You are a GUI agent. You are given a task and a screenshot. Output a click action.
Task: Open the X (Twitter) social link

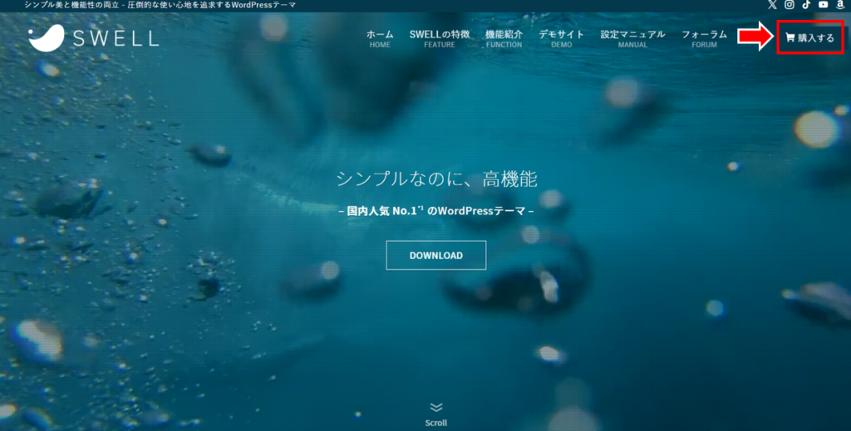[773, 5]
